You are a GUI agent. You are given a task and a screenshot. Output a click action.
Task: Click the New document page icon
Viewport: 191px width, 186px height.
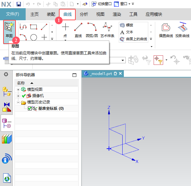tap(72, 4)
